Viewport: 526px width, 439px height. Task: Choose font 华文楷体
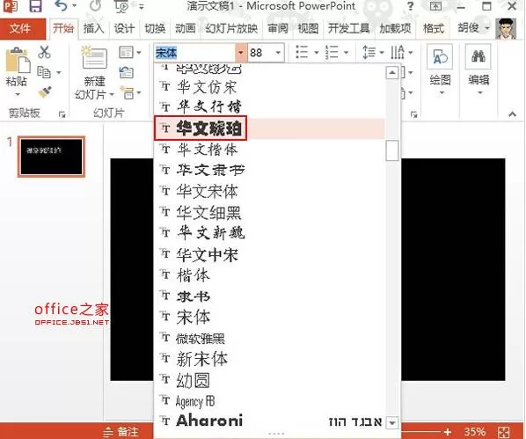point(269,150)
